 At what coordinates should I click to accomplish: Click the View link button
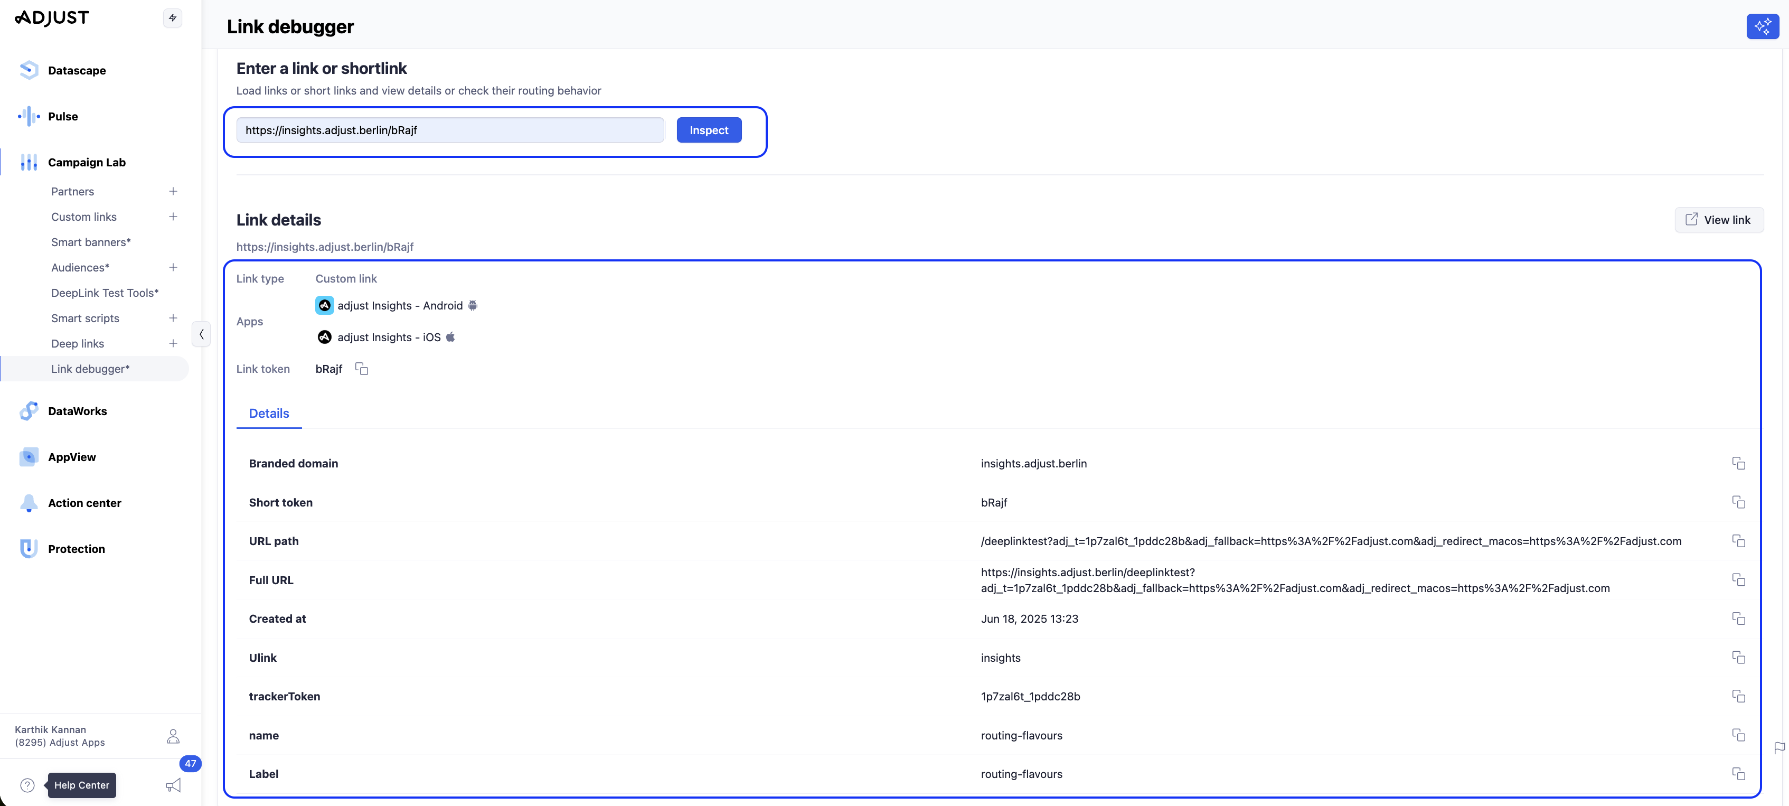click(x=1718, y=220)
